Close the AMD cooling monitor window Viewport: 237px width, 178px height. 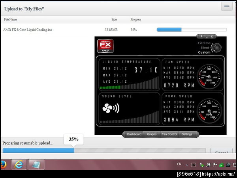(212, 37)
